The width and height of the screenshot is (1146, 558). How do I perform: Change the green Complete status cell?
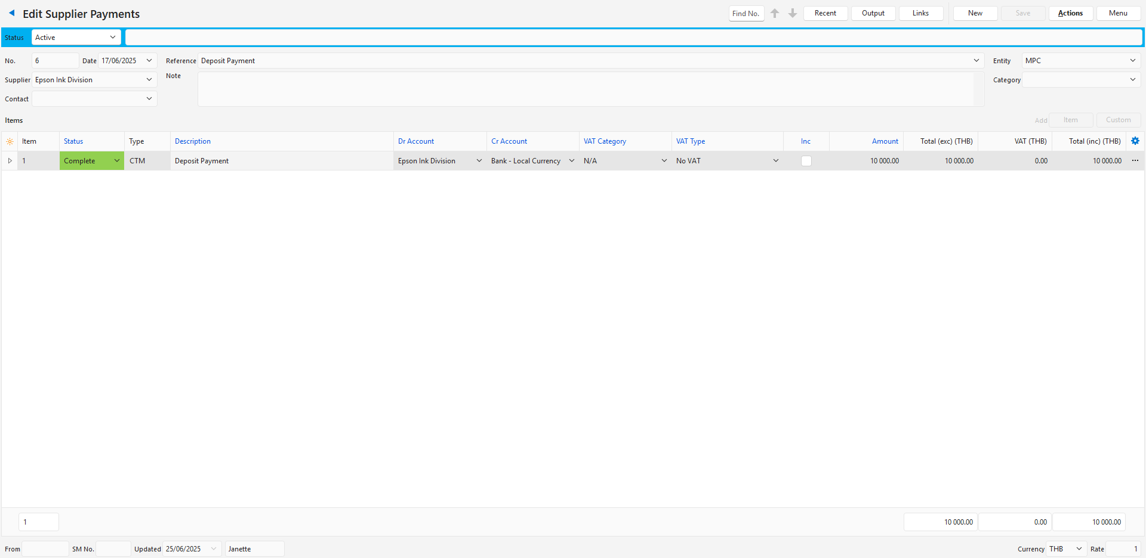(x=91, y=161)
